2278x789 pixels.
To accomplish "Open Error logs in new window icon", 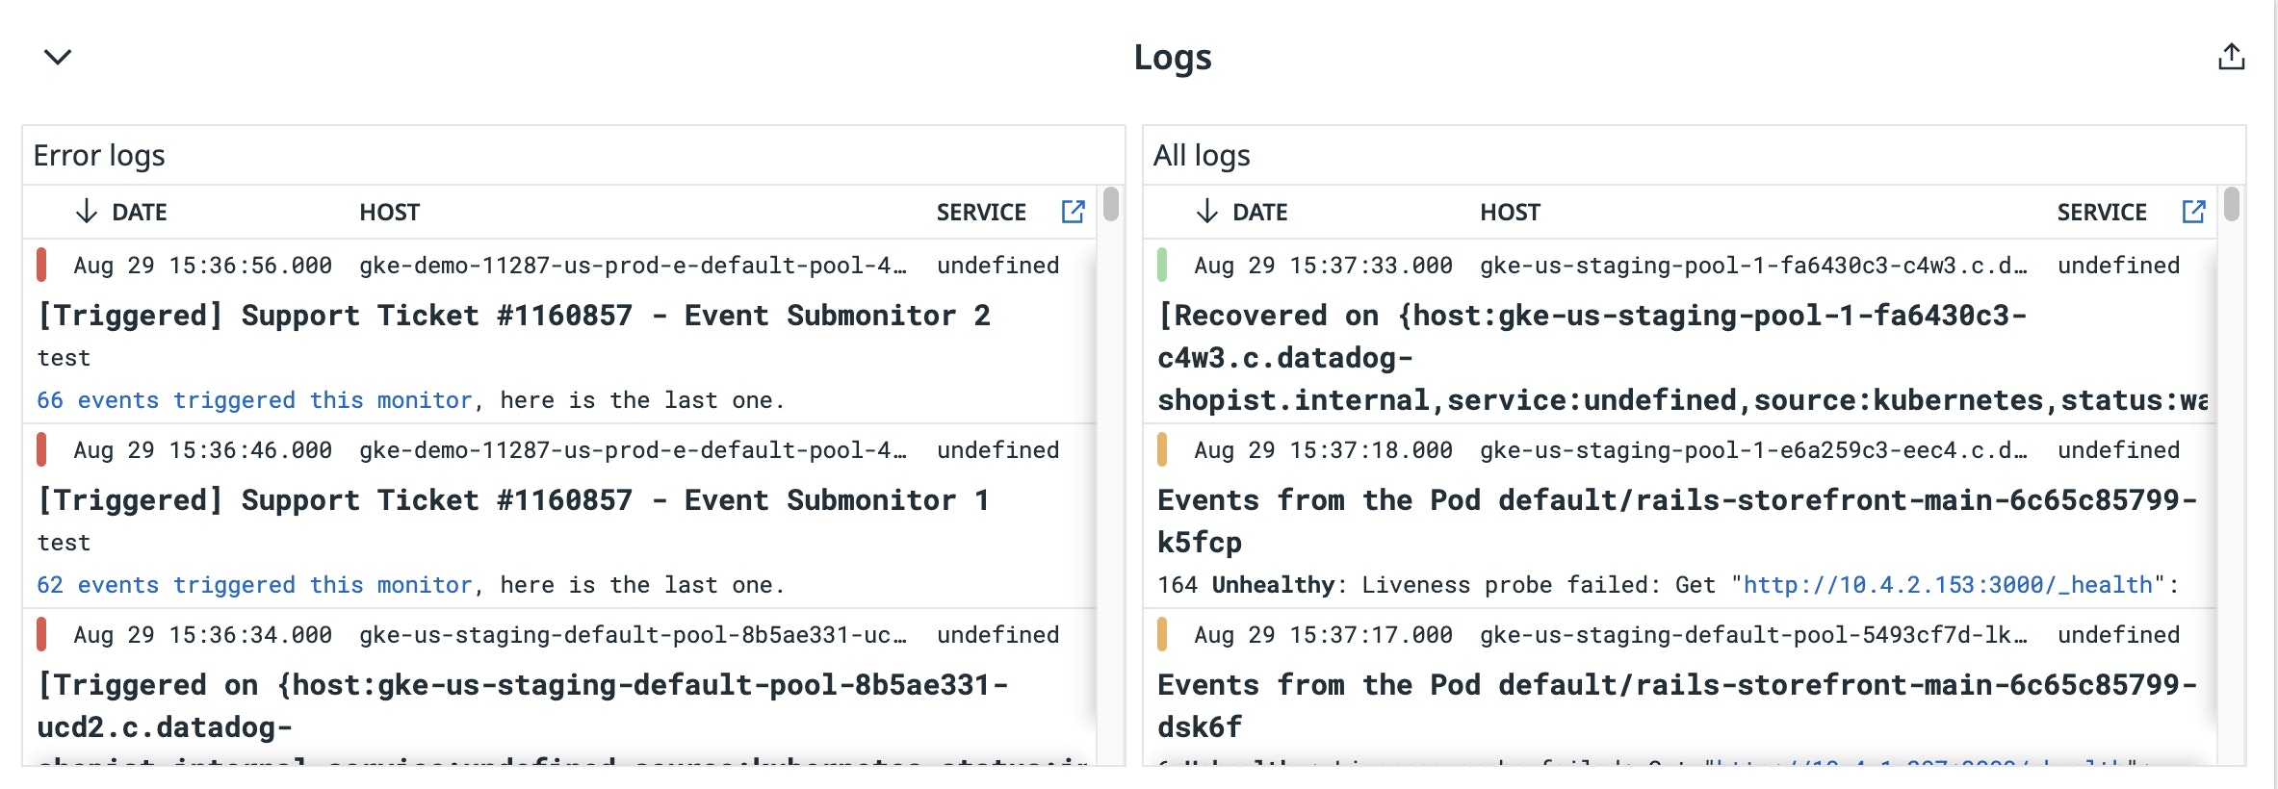I will point(1073,212).
